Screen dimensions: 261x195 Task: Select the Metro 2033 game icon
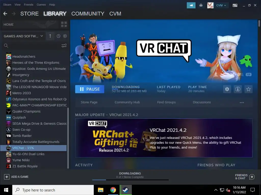(9, 93)
